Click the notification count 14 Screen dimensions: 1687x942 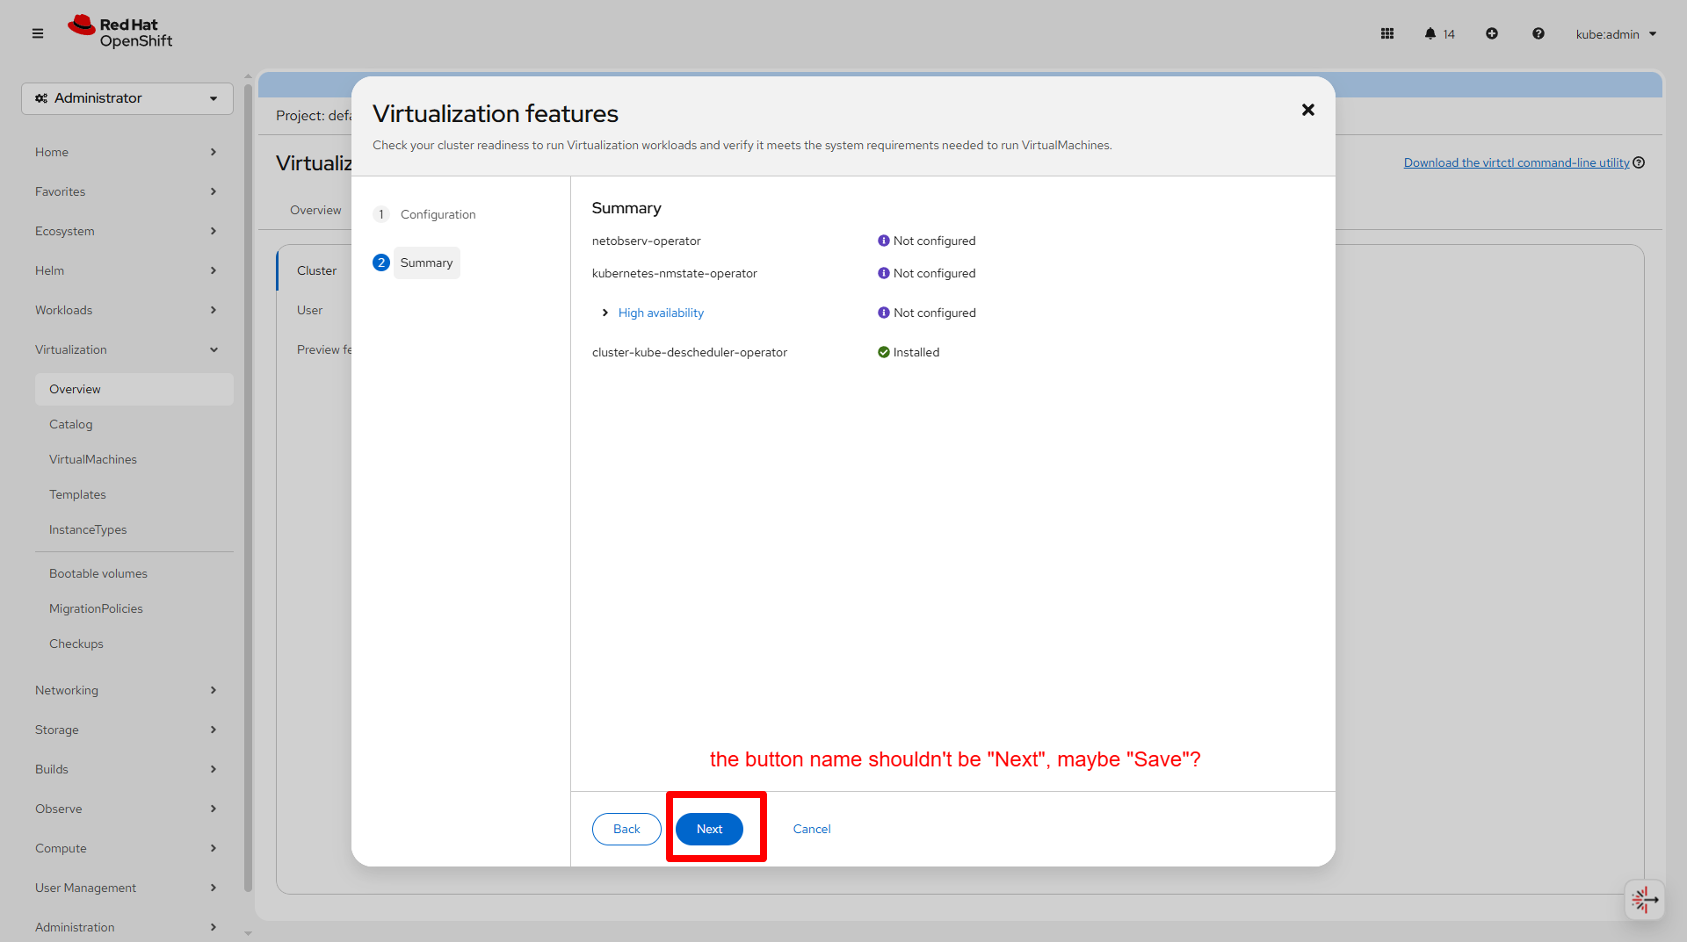pos(1449,34)
